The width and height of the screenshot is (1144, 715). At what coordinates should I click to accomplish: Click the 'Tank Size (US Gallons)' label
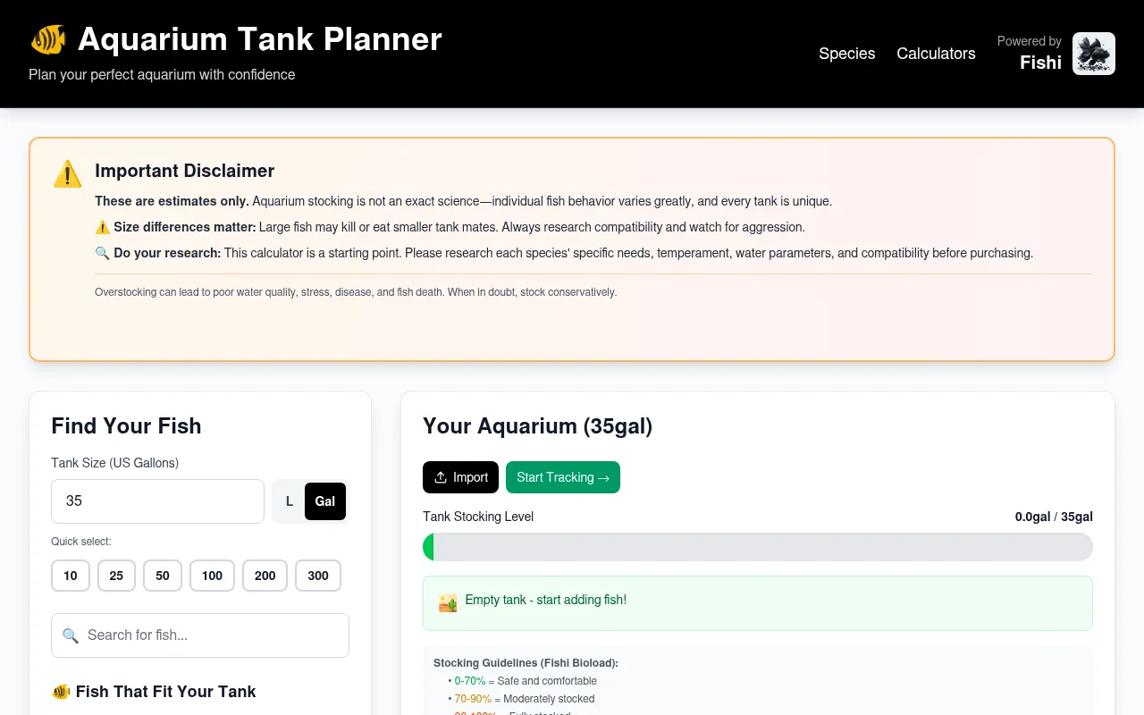[x=114, y=463]
